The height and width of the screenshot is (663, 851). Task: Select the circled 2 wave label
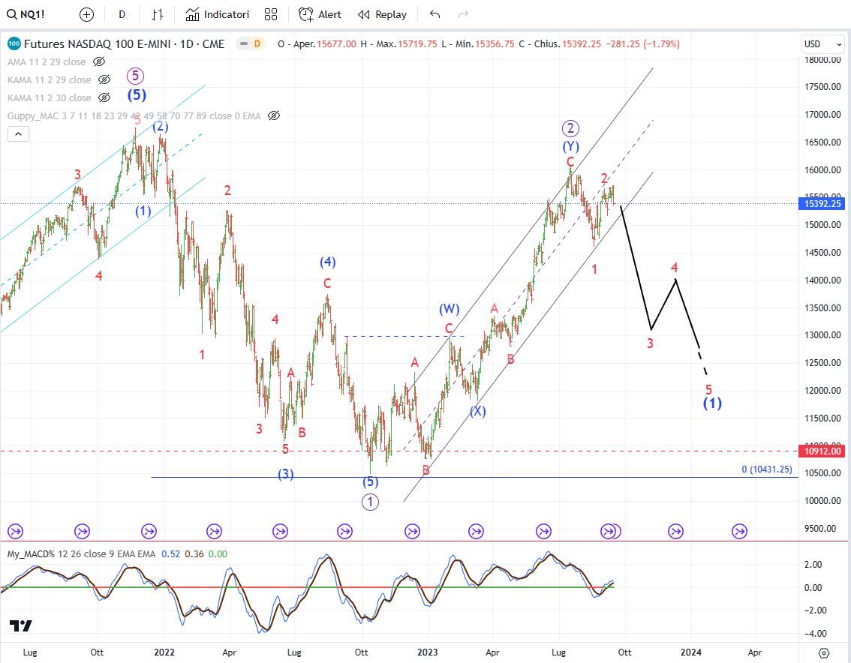570,128
